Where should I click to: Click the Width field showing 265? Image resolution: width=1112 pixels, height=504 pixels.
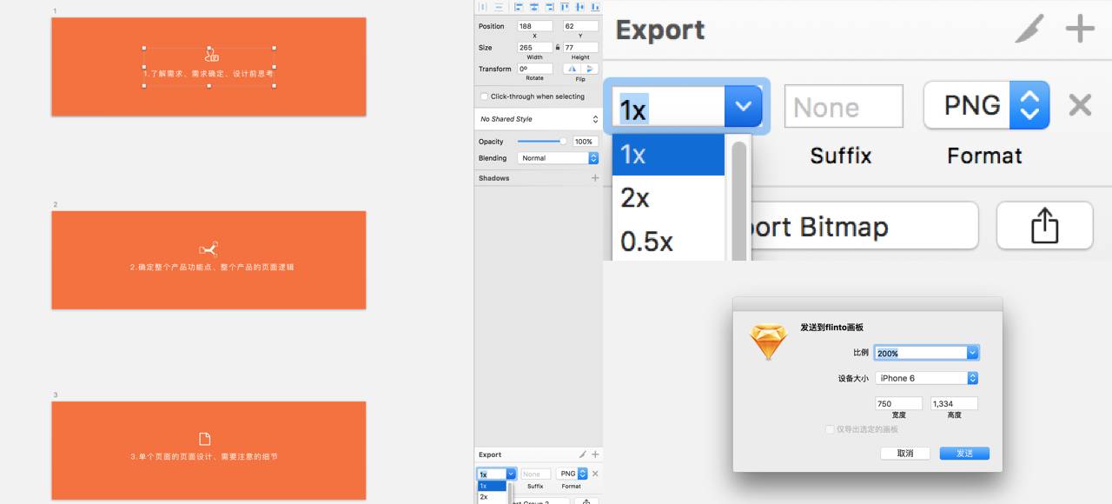point(534,47)
